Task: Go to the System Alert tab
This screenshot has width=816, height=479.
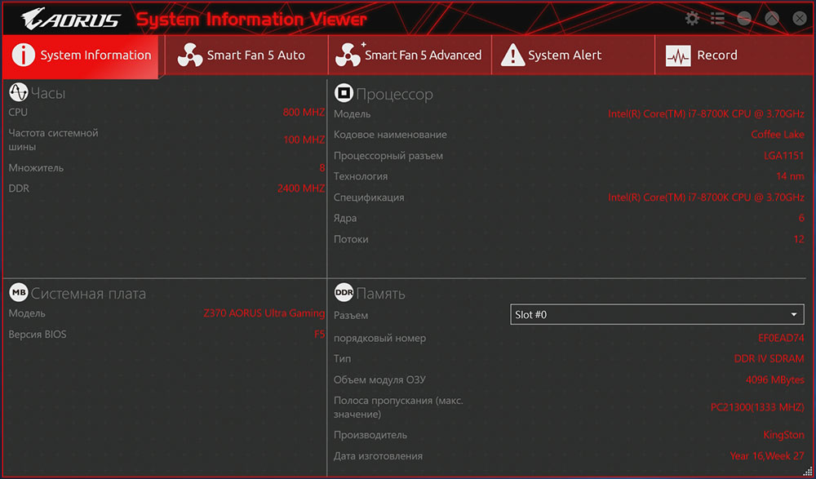Action: click(x=573, y=55)
